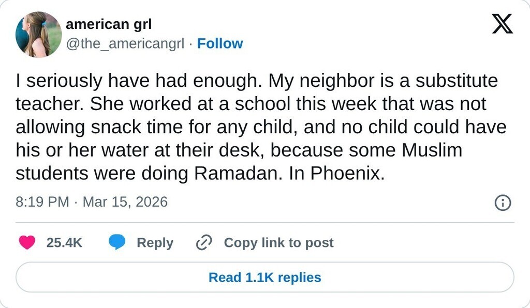Viewport: 530px width, 308px height.
Task: Click the Mar 15, 2026 date text
Action: 125,202
